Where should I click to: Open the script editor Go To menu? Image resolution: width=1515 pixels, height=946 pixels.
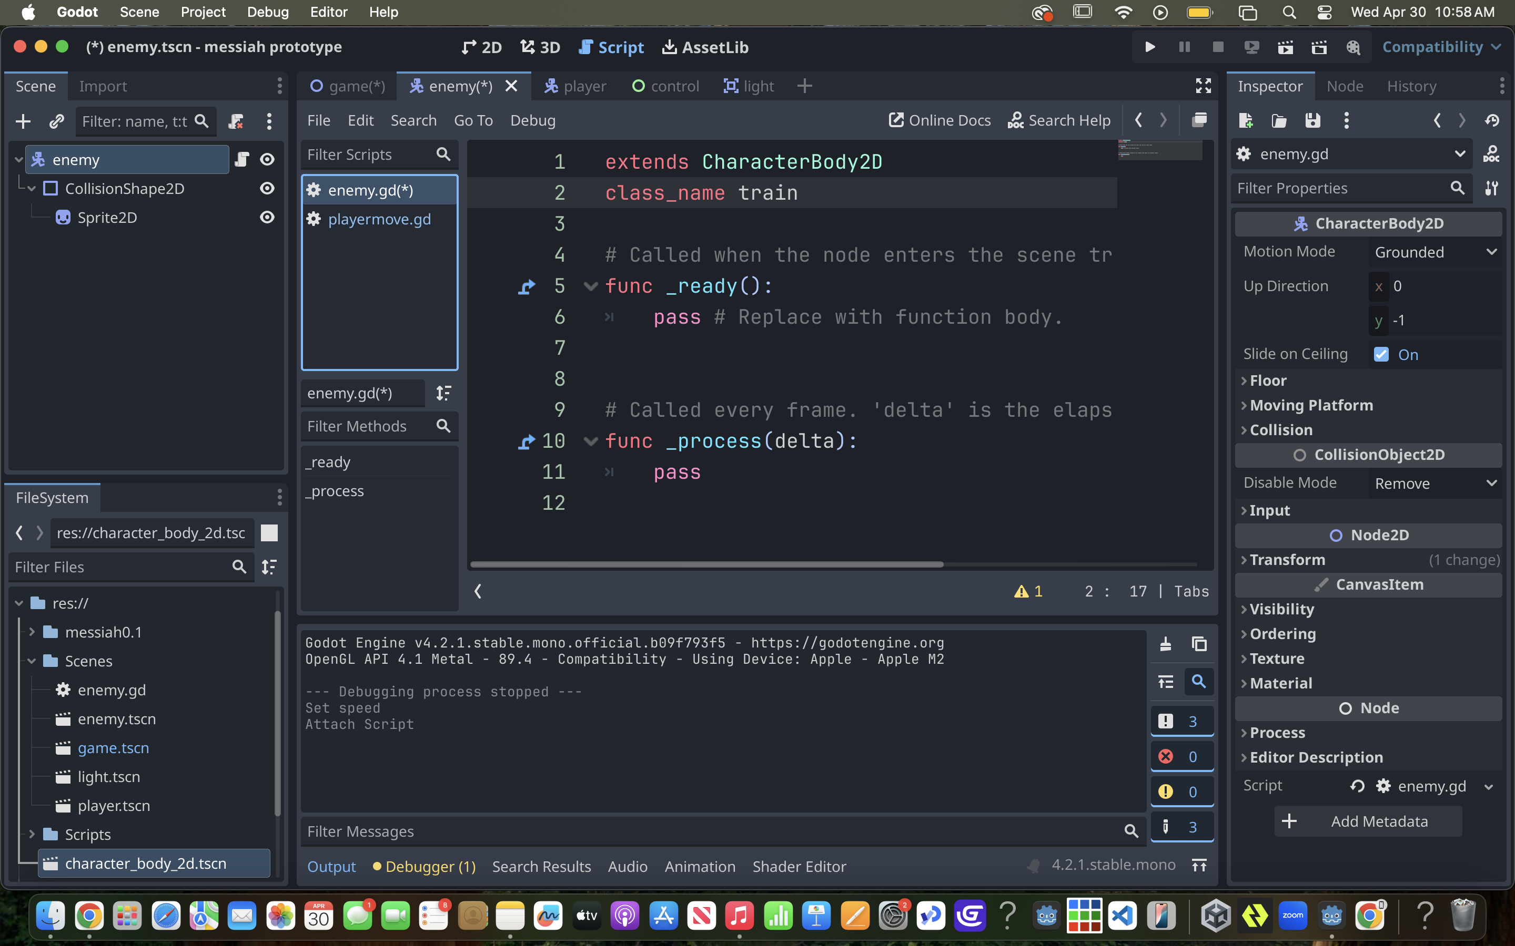point(473,120)
